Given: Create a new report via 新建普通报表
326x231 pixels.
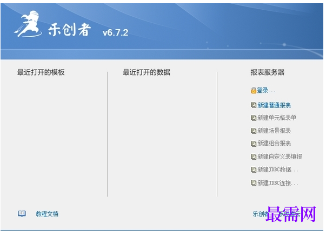Looking at the screenshot, I should [274, 105].
